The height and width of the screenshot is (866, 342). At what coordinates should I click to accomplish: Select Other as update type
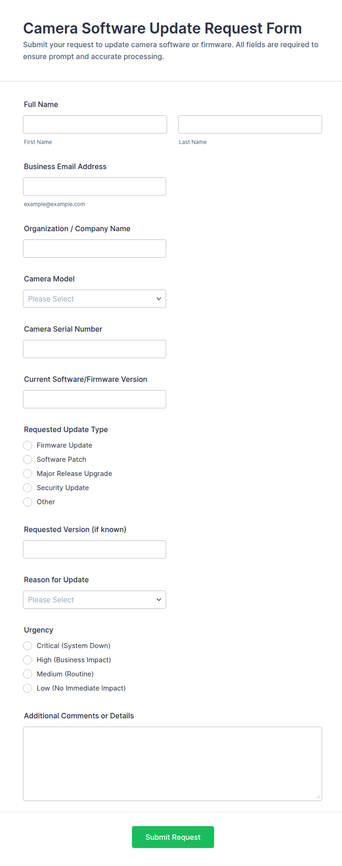click(x=28, y=502)
